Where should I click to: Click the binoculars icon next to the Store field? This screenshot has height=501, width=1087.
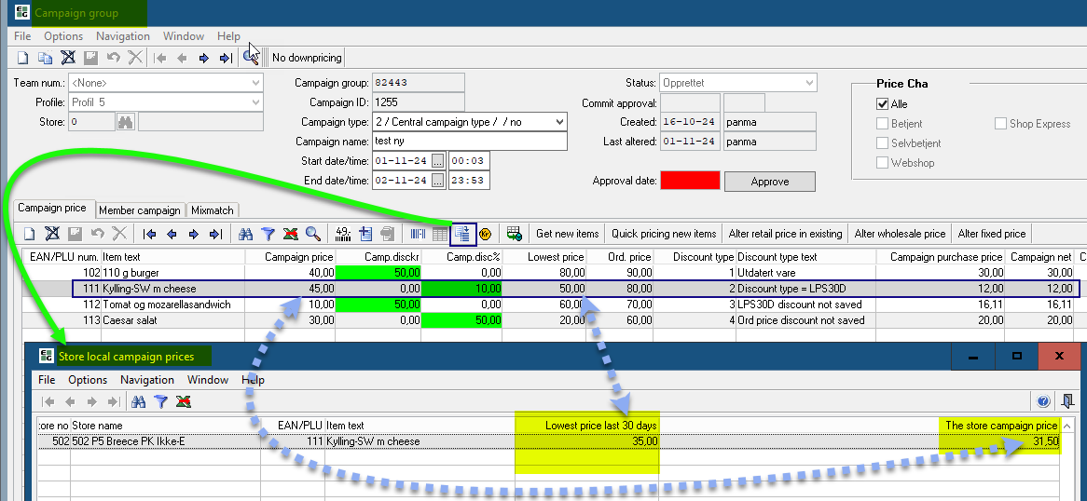(125, 122)
